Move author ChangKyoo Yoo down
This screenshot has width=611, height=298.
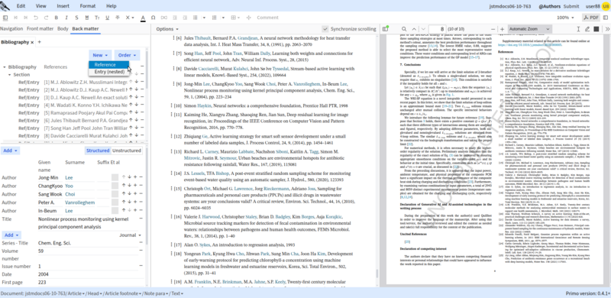(x=129, y=186)
